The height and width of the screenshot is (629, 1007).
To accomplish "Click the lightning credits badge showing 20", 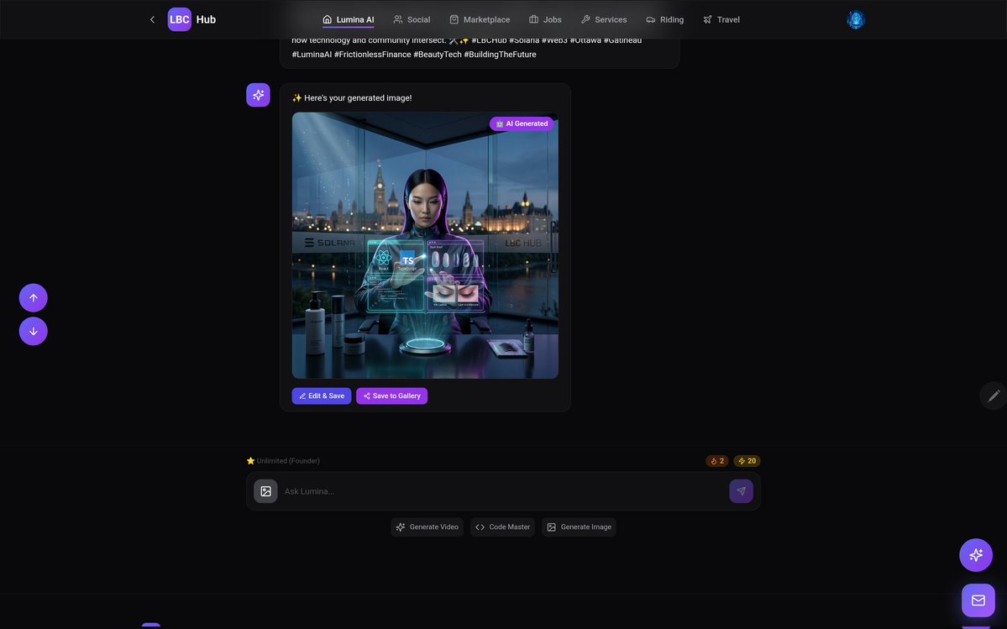I will click(x=747, y=461).
